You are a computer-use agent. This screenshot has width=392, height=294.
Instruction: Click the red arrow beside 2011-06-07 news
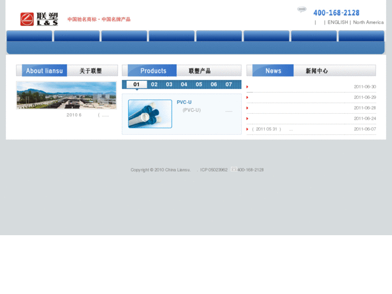tap(247, 129)
